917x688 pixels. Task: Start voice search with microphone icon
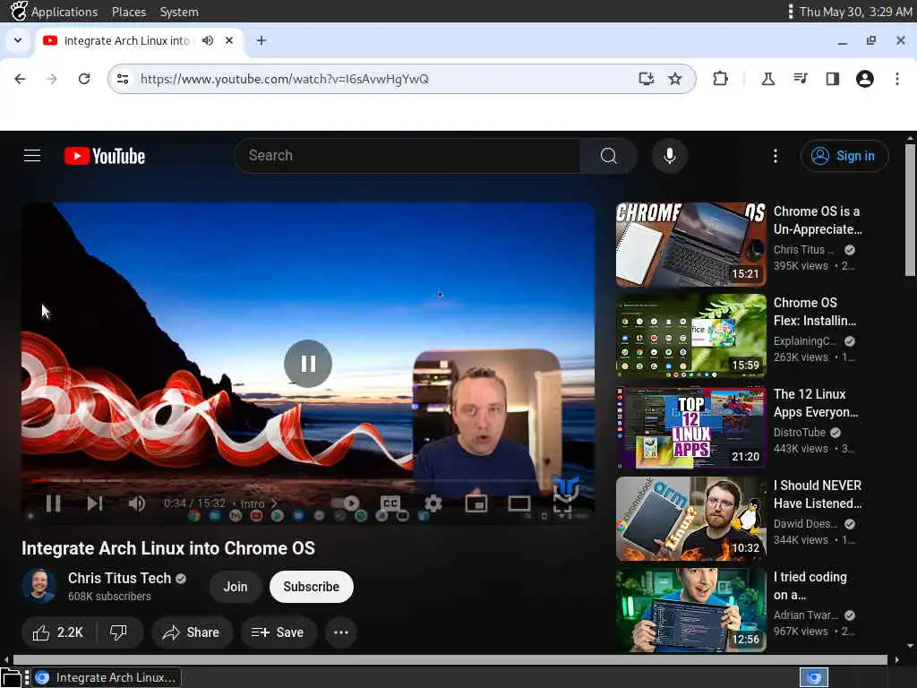click(670, 156)
